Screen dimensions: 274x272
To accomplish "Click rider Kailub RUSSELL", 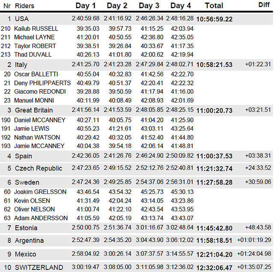I will pyautogui.click(x=36, y=29).
